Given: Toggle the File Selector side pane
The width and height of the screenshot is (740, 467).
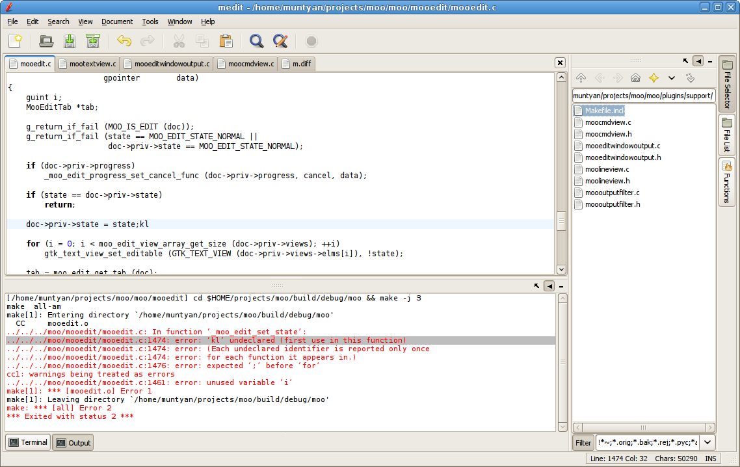Looking at the screenshot, I should 726,85.
